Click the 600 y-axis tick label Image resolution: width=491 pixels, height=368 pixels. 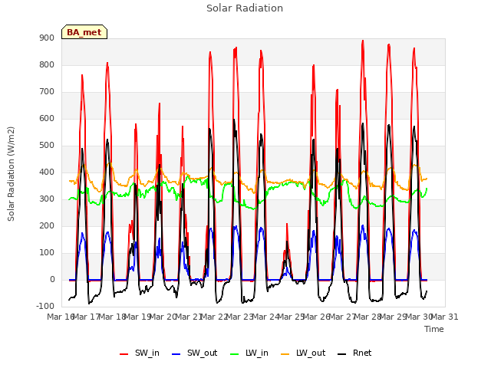click(x=47, y=119)
